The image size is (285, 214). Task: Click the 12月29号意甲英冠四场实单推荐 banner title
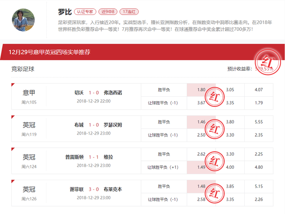50,52
